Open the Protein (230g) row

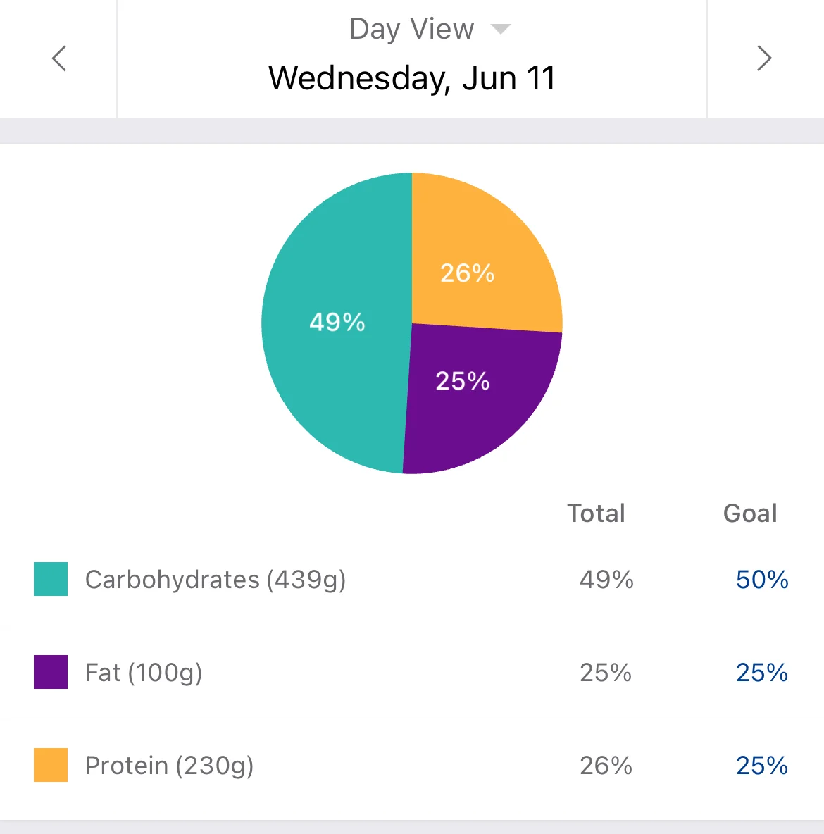point(412,765)
